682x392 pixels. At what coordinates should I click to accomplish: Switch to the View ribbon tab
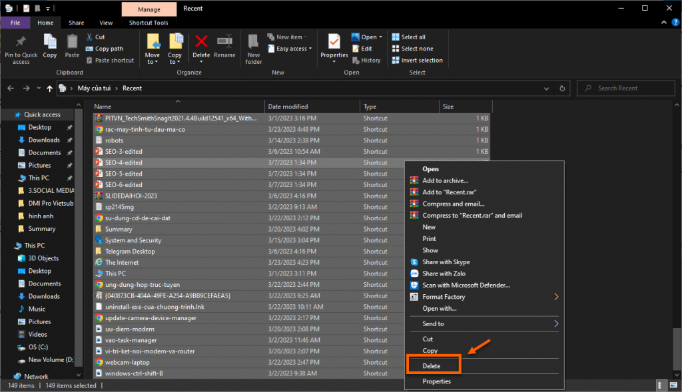tap(106, 22)
